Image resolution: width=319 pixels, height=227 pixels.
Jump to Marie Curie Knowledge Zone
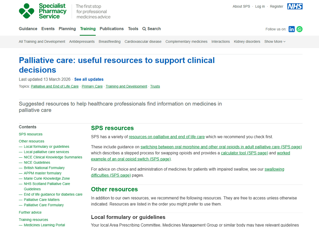point(47,178)
